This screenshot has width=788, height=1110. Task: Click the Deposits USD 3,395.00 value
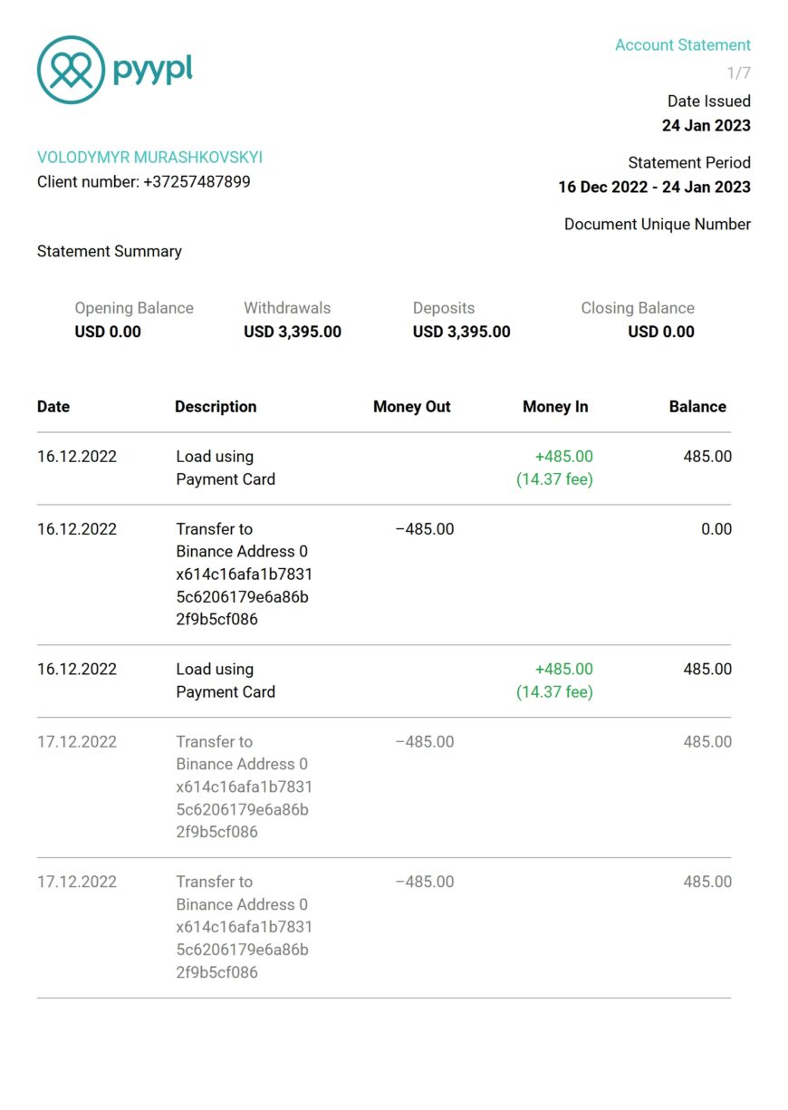click(462, 332)
